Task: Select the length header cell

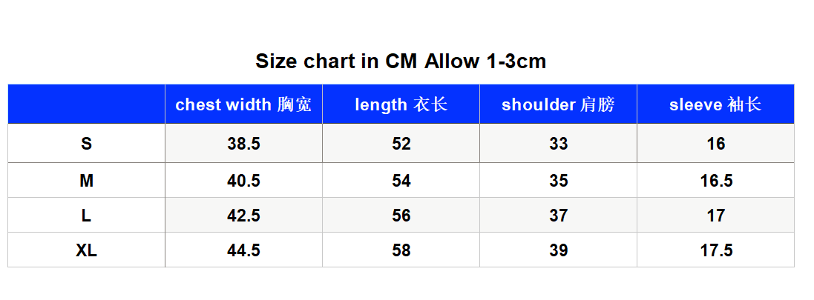Action: coord(401,104)
